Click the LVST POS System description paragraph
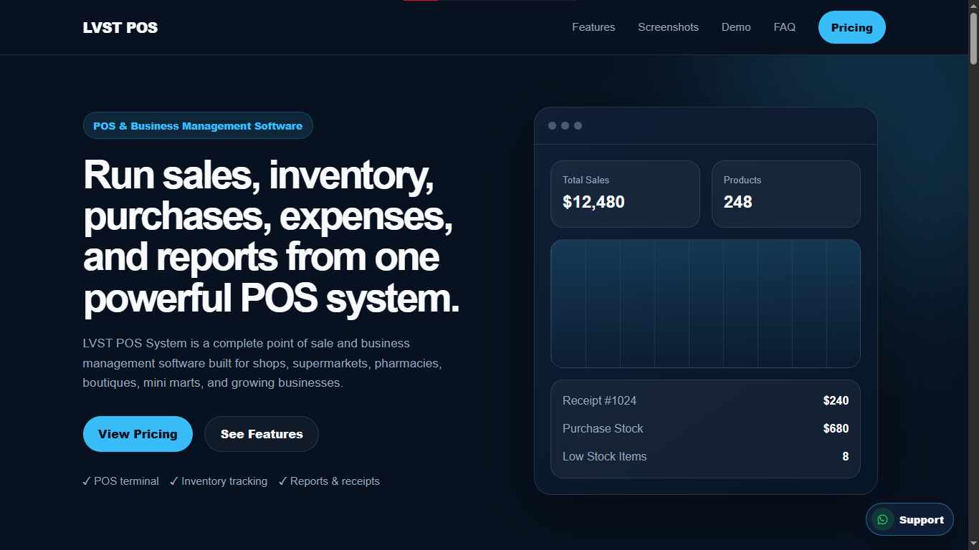979x550 pixels. (x=262, y=363)
